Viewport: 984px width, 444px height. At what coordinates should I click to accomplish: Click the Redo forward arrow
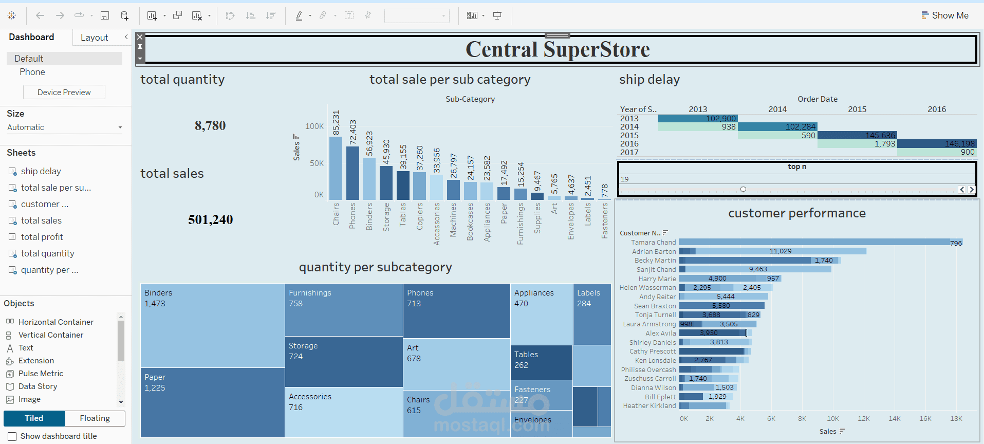(60, 15)
